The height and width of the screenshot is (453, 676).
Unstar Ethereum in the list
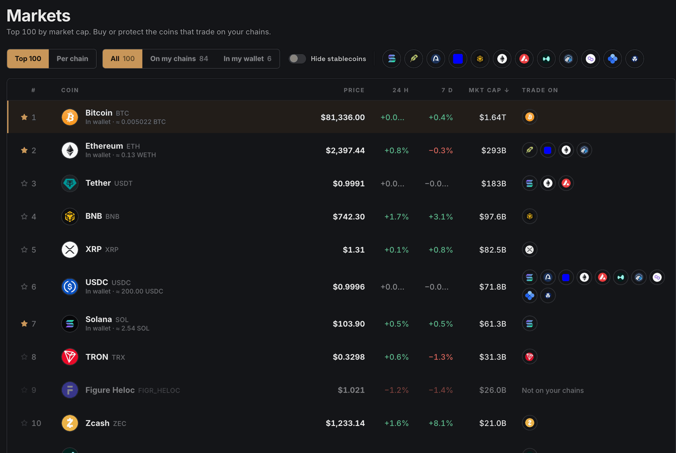[x=24, y=150]
